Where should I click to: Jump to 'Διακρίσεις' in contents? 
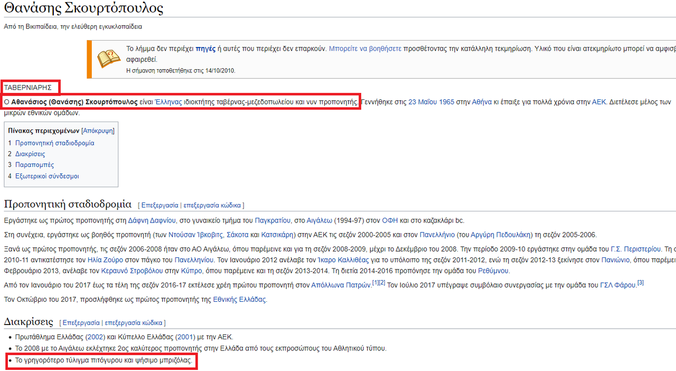(x=30, y=154)
